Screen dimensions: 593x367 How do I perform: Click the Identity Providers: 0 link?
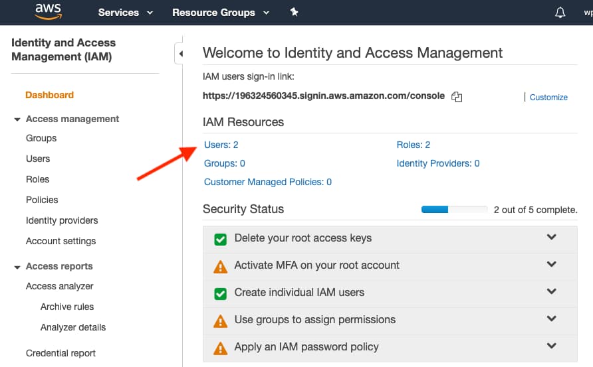pyautogui.click(x=438, y=163)
